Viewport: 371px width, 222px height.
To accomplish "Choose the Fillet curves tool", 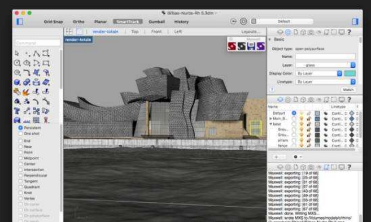I will [x=27, y=72].
